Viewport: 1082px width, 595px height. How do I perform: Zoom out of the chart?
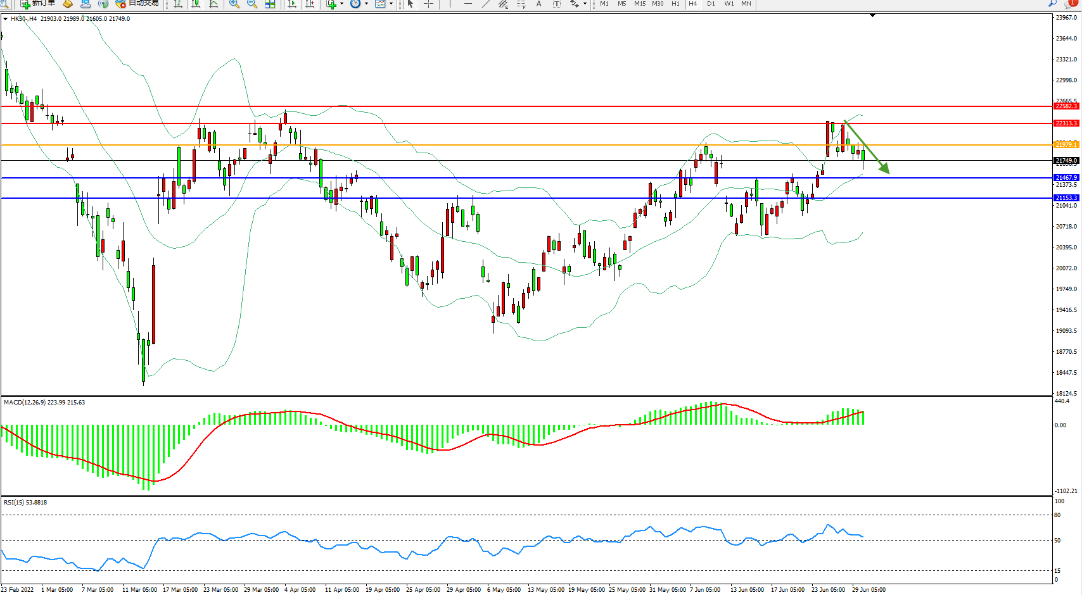tap(251, 4)
